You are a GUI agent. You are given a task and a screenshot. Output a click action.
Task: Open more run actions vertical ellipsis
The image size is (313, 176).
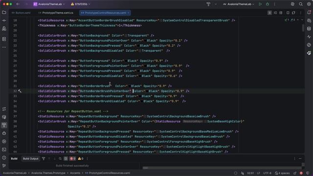(275, 4)
